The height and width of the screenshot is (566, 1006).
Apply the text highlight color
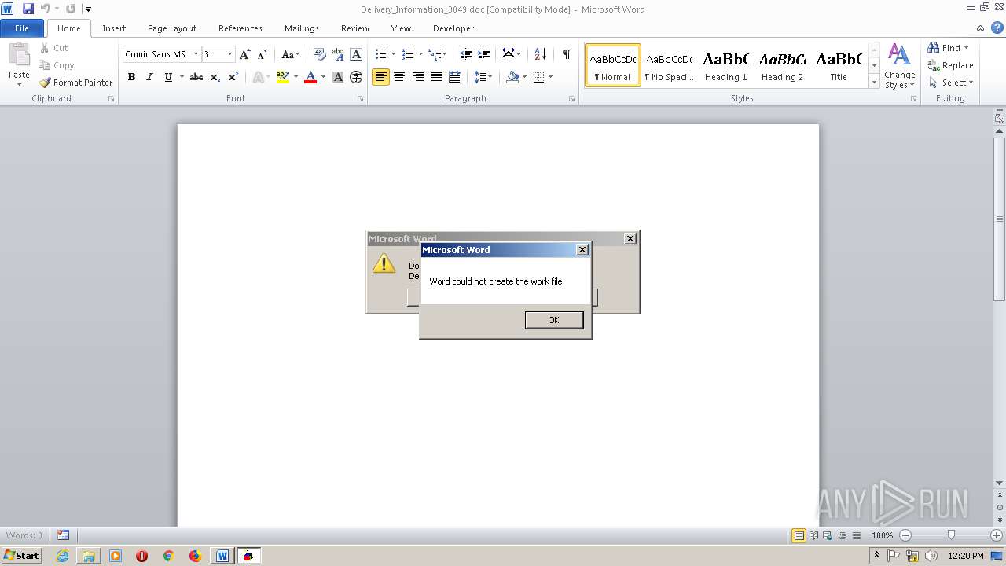coord(283,77)
